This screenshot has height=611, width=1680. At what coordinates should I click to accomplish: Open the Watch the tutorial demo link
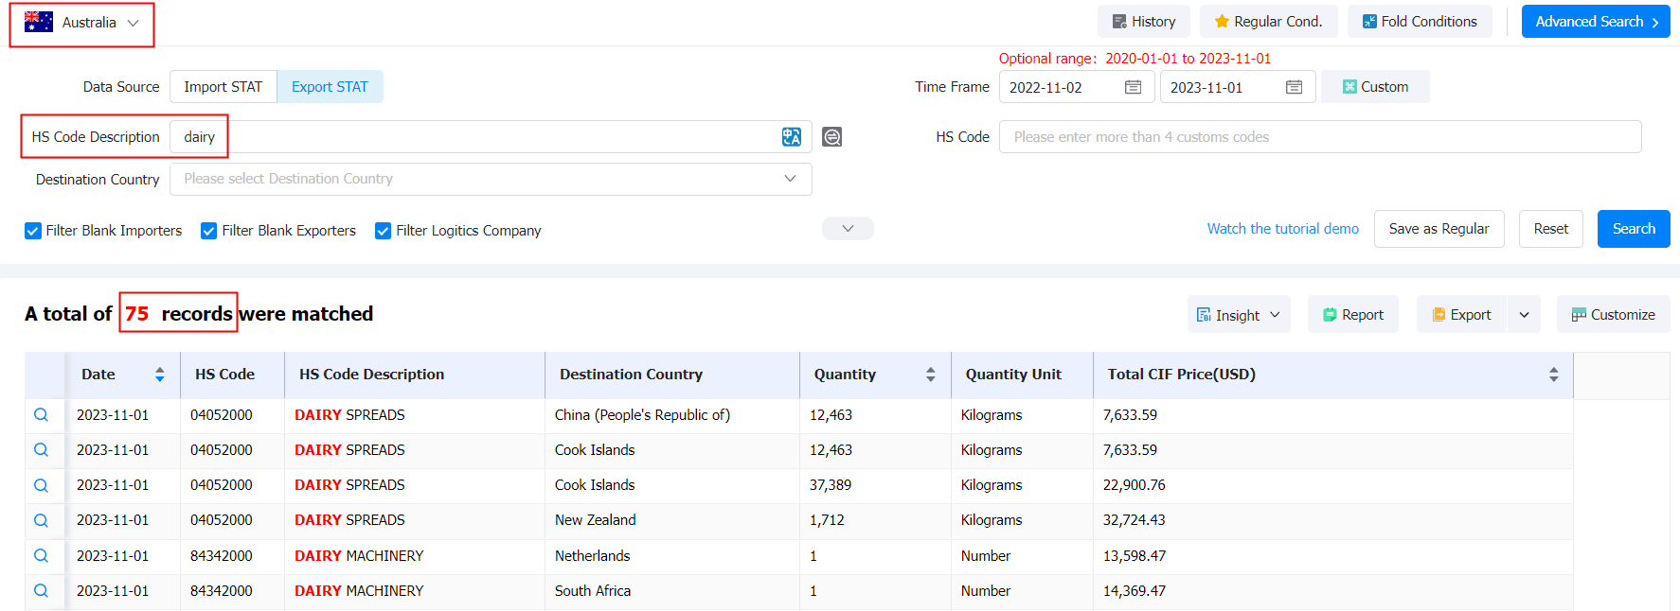pos(1282,229)
